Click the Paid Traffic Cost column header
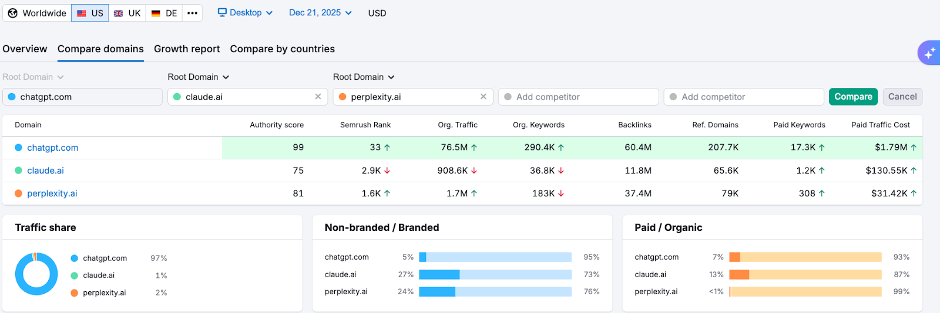This screenshot has width=940, height=313. (881, 125)
